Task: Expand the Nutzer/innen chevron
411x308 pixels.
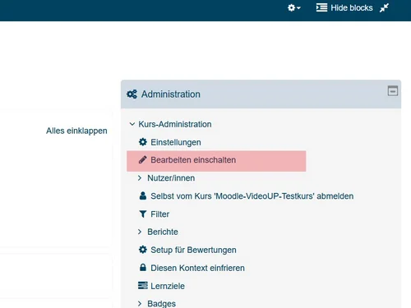Action: (x=140, y=178)
